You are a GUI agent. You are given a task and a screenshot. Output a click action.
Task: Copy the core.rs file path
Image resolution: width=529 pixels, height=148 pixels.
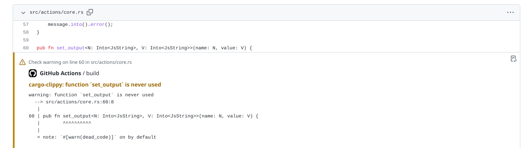tap(90, 12)
